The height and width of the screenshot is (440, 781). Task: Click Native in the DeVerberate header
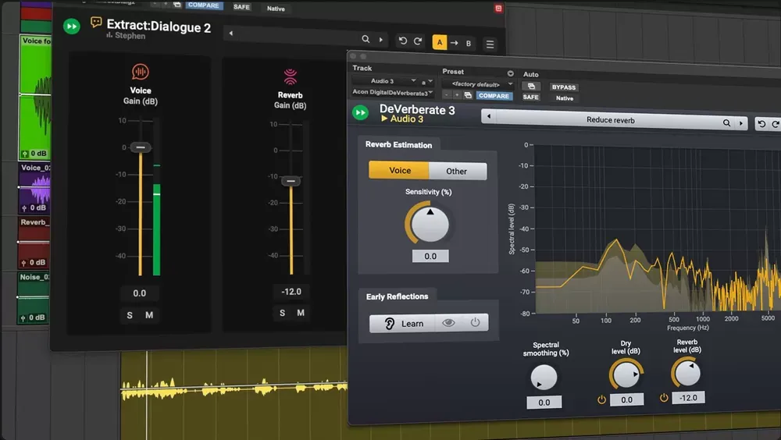point(565,98)
